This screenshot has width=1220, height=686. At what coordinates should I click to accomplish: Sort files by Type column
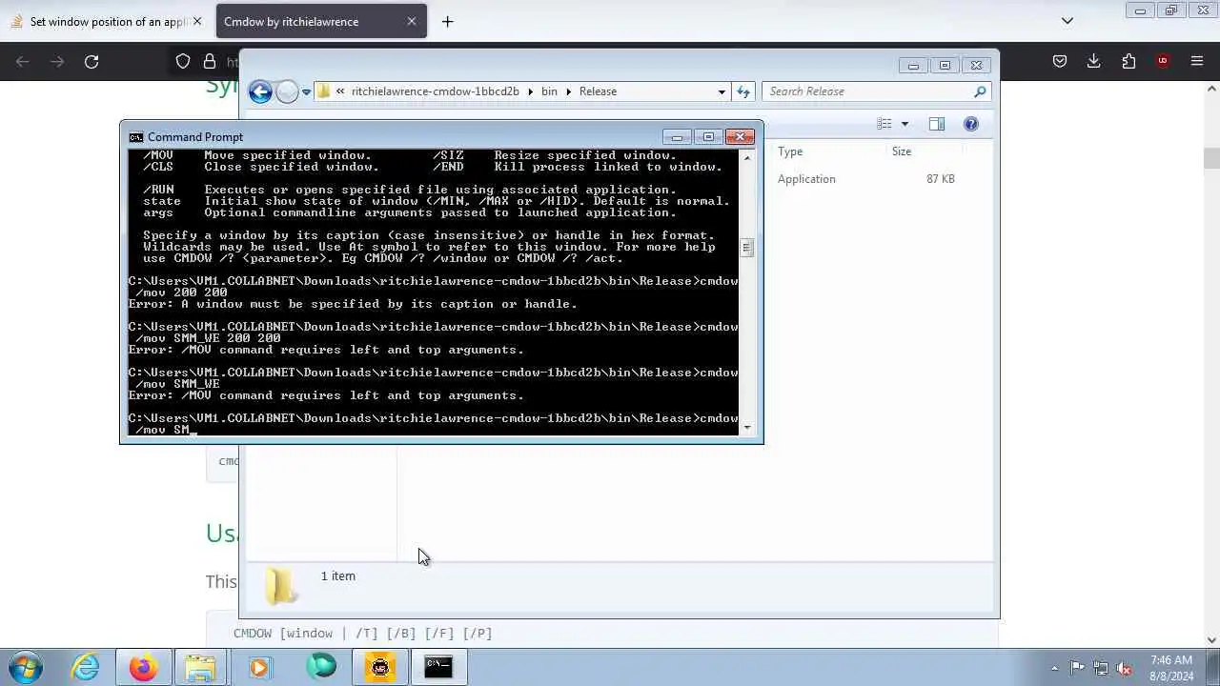[x=790, y=151]
